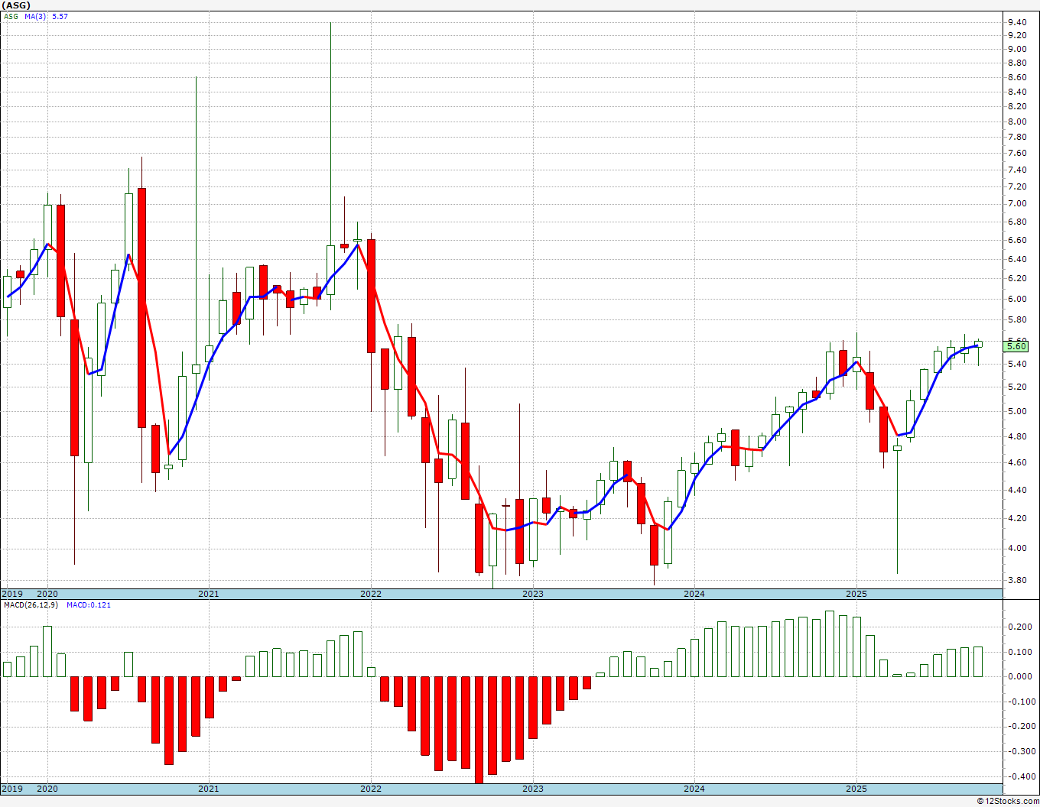Pick 2019 on the MACD panel time axis
The width and height of the screenshot is (1040, 807).
click(11, 789)
